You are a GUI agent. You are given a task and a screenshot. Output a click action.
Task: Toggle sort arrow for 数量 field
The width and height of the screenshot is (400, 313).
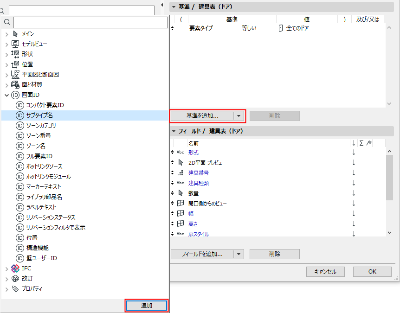click(354, 193)
